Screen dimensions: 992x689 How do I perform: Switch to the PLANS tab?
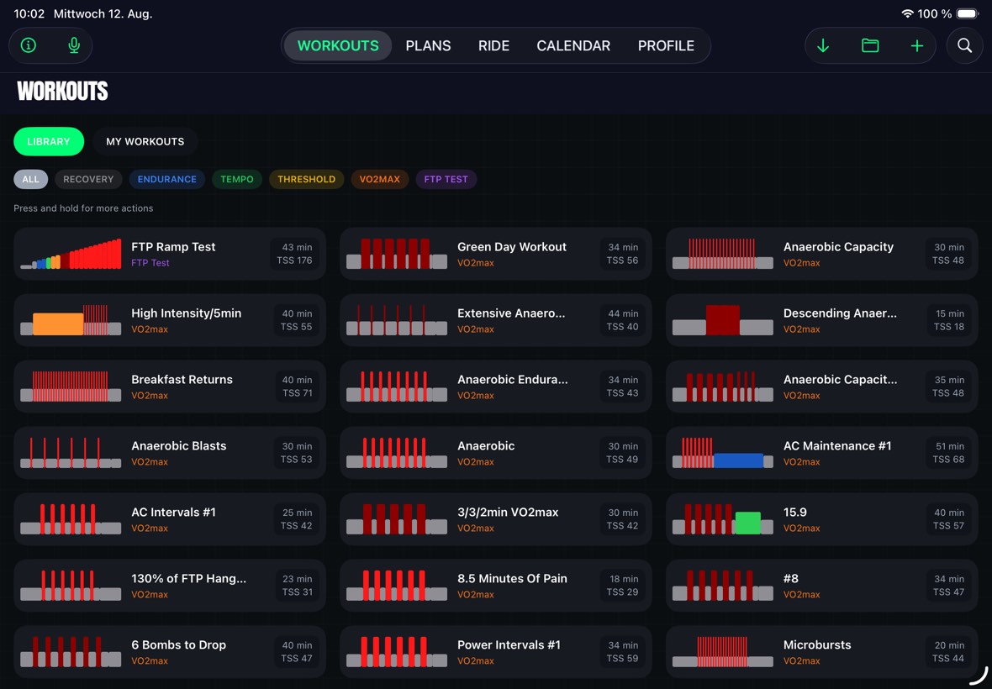coord(428,45)
